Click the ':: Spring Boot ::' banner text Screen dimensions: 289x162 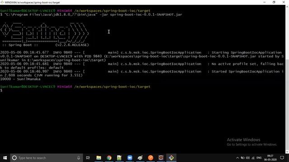point(20,45)
